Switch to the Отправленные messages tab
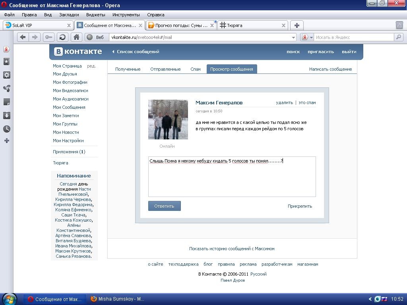The height and width of the screenshot is (305, 407). point(165,69)
